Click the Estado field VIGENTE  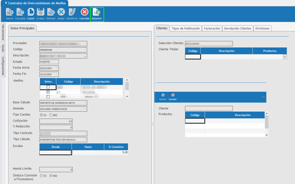[x=49, y=62]
